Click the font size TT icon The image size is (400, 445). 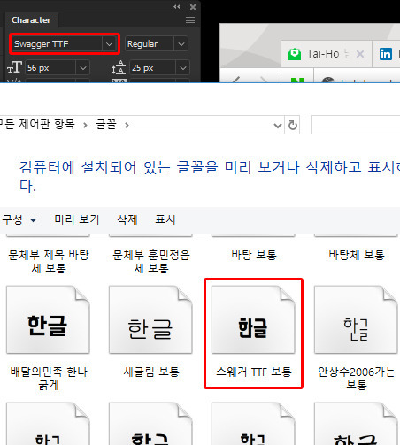(x=14, y=67)
